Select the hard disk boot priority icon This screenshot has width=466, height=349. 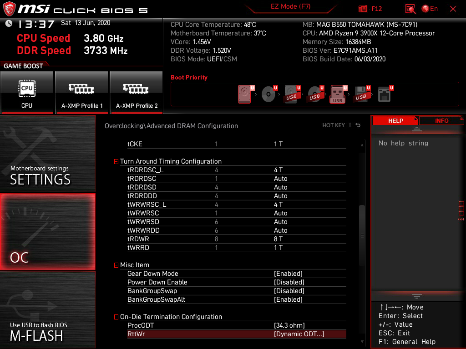click(245, 94)
